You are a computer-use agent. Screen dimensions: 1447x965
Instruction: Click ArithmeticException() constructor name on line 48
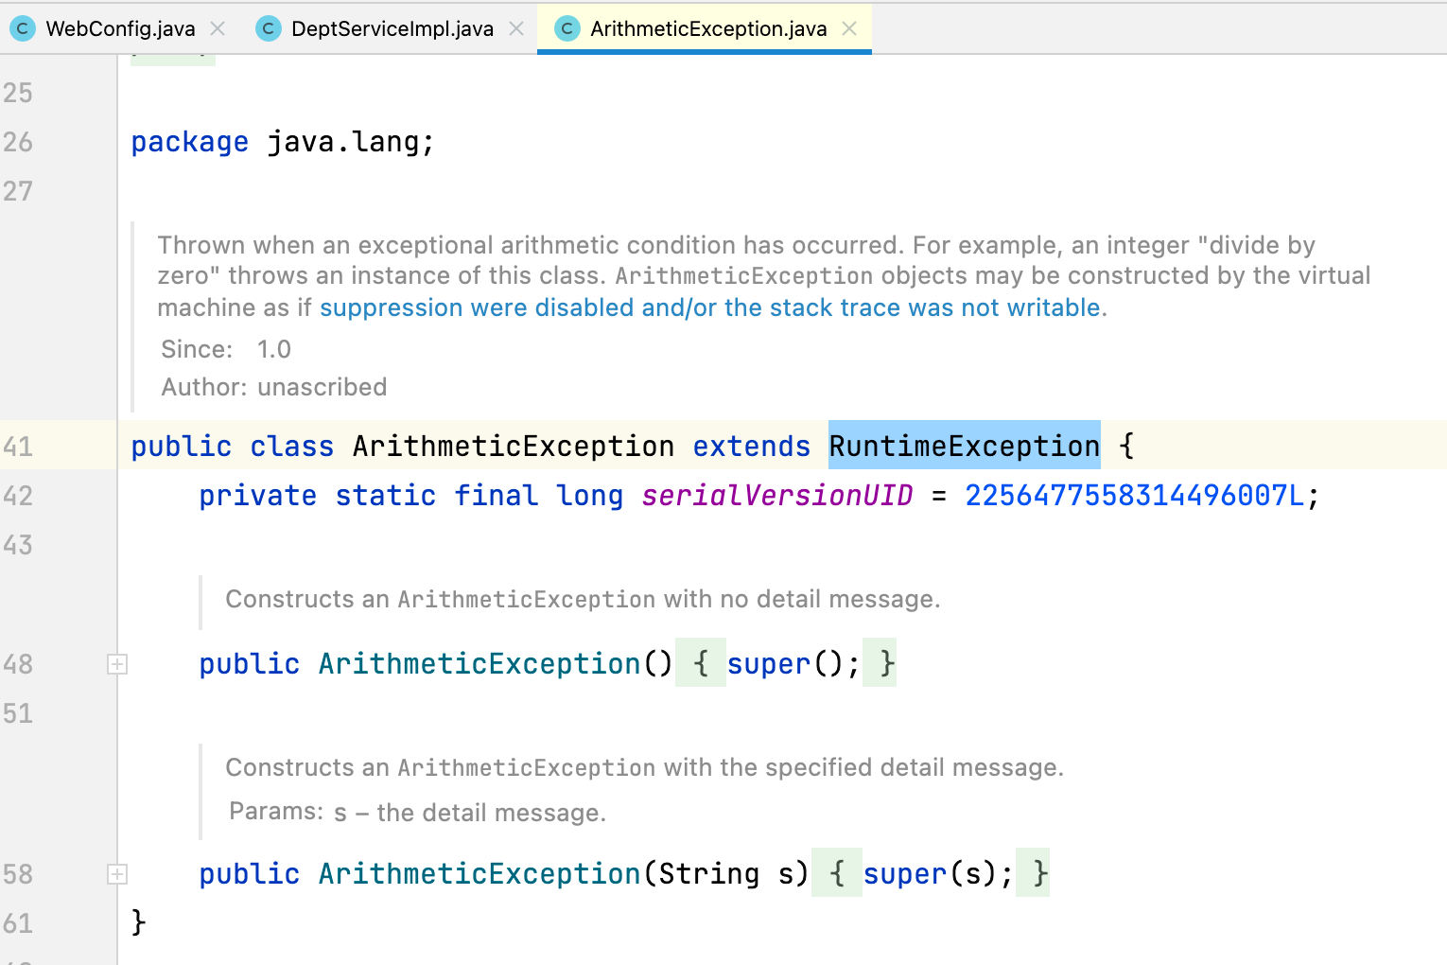pyautogui.click(x=479, y=664)
